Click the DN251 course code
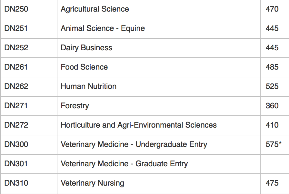The width and height of the screenshot is (289, 194). [x=16, y=28]
